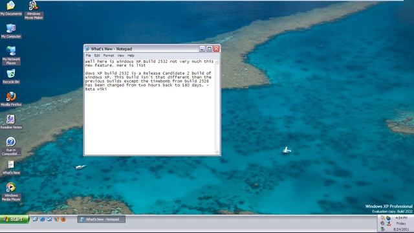This screenshot has width=414, height=233.
Task: Select the My Network Places desktop icon
Action: (11, 56)
